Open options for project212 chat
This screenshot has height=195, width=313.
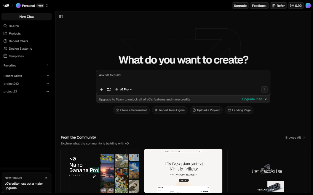(x=47, y=84)
